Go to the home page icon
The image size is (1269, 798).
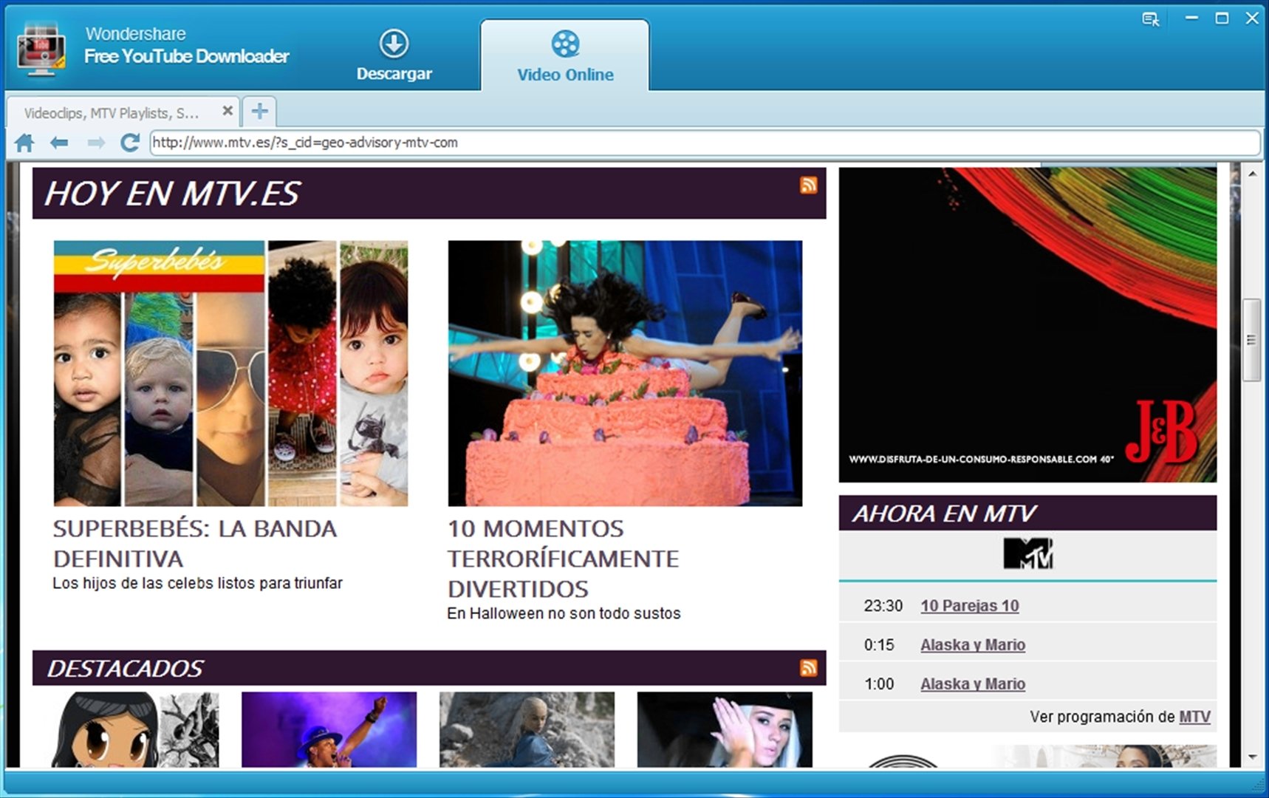coord(24,143)
